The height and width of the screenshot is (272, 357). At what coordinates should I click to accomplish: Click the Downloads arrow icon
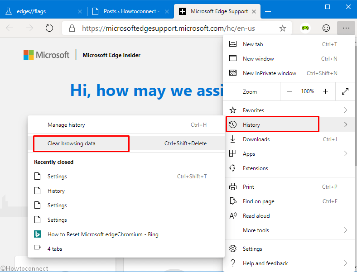(233, 139)
